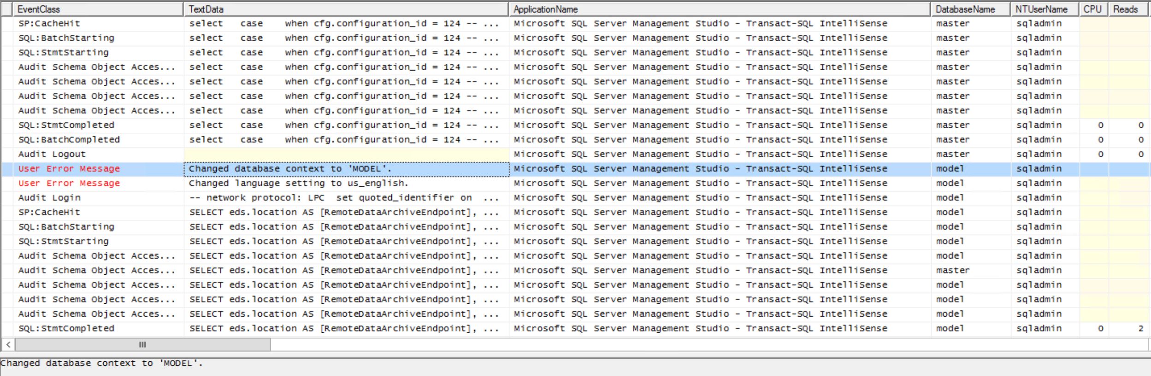This screenshot has height=376, width=1151.
Task: Select the 'Changed language setting to us_english.' cell
Action: [x=346, y=183]
